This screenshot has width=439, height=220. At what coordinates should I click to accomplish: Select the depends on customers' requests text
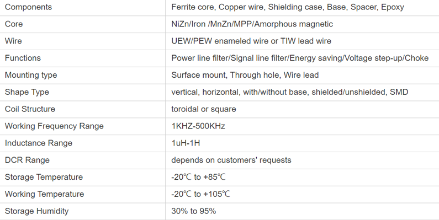(231, 160)
